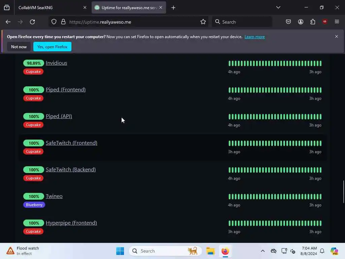Open Firefox account profile icon
The image size is (345, 259).
(301, 22)
